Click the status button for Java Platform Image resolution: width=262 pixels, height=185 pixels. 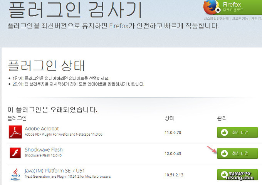[237, 175]
